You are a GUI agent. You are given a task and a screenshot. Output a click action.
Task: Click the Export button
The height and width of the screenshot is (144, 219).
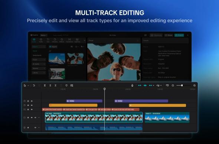pyautogui.click(x=179, y=35)
